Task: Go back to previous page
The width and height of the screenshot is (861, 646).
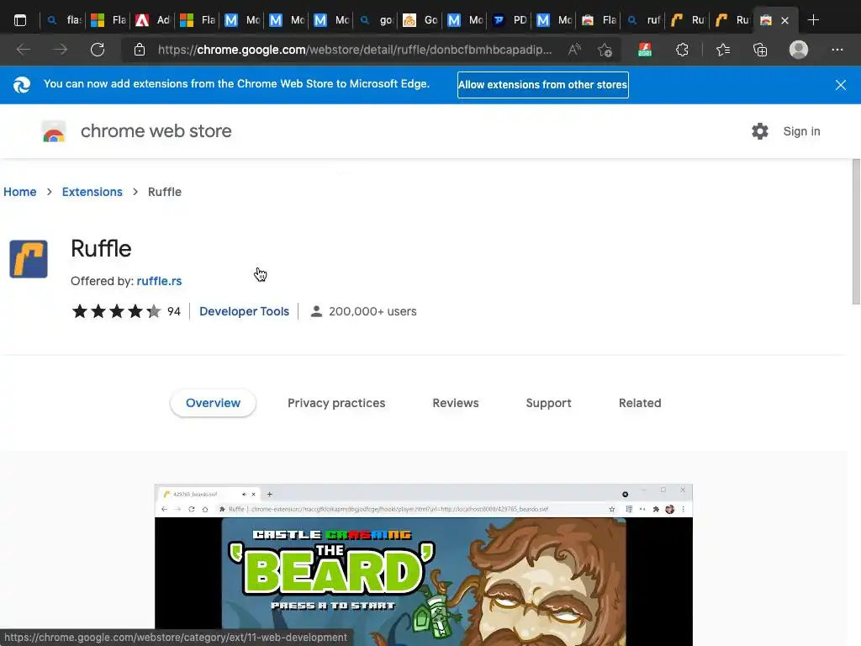Action: 23,50
